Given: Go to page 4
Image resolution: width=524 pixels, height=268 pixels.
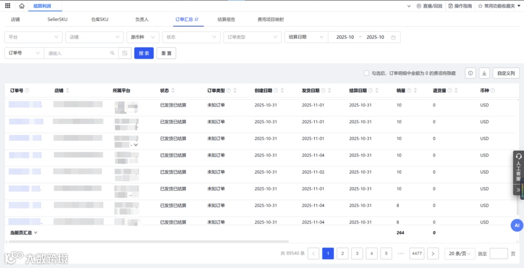Looking at the screenshot, I should click(372, 253).
